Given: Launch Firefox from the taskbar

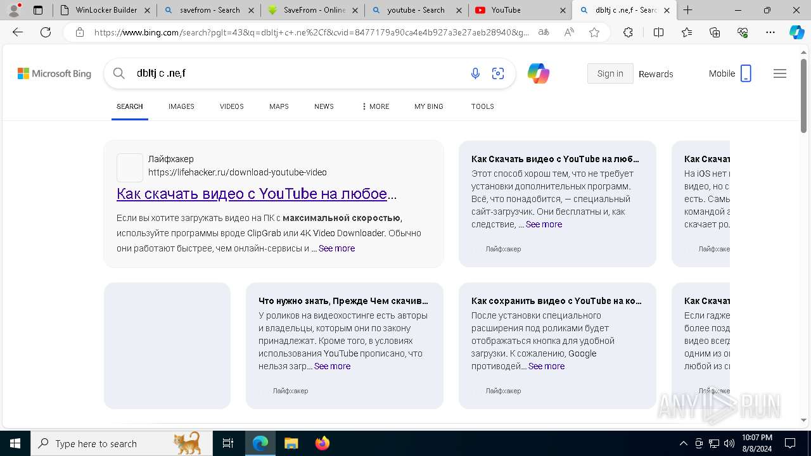Looking at the screenshot, I should (x=322, y=443).
